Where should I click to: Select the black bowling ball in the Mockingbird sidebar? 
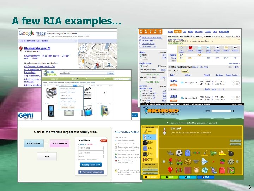tap(145, 143)
